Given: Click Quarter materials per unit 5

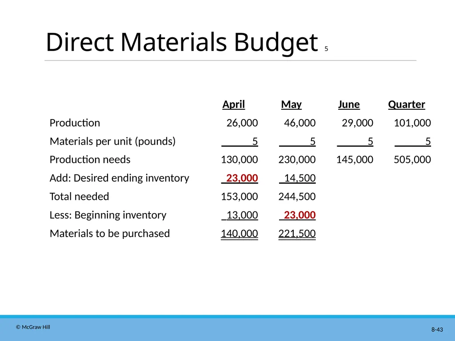Looking at the screenshot, I should [x=428, y=142].
